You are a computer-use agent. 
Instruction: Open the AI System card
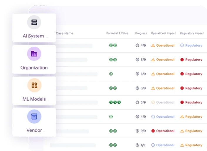(x=34, y=28)
